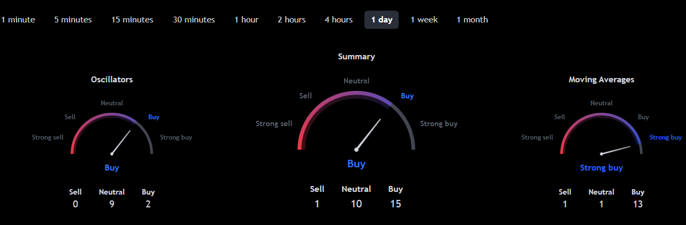686x225 pixels.
Task: Click the Oscillators Neutral count of 9
Action: pyautogui.click(x=112, y=204)
